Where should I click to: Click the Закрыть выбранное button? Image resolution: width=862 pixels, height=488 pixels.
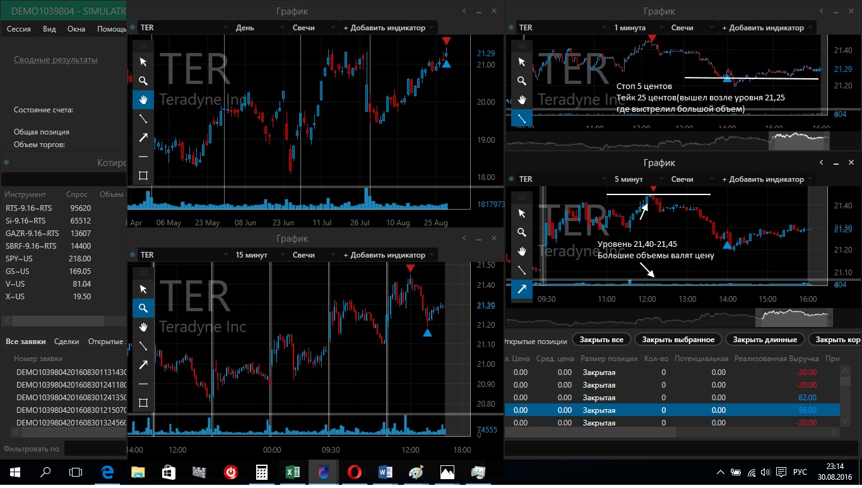coord(678,340)
